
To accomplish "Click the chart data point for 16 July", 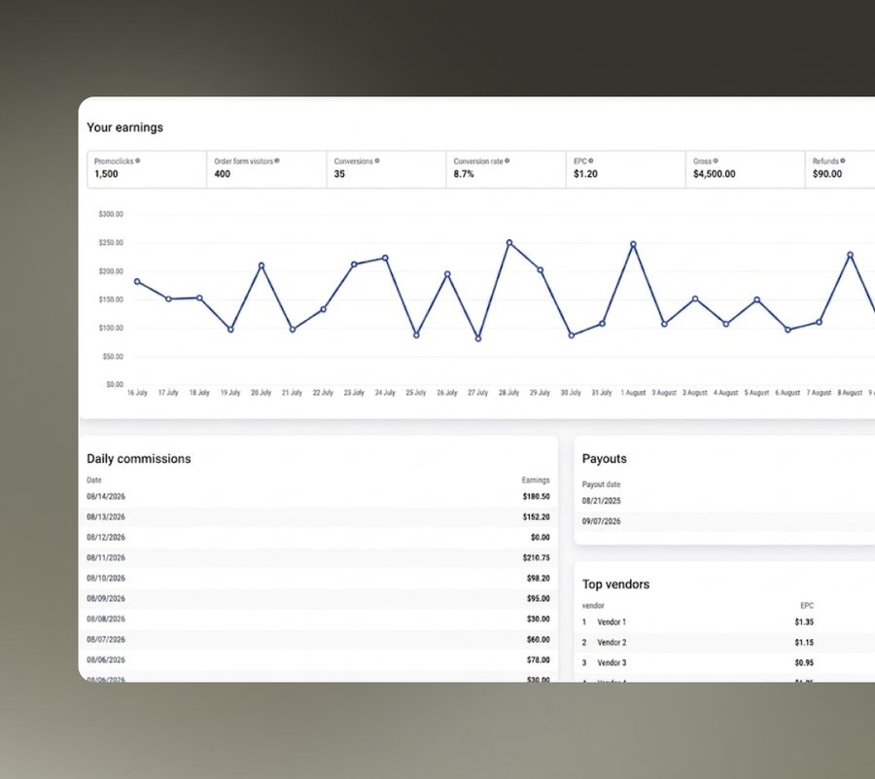I will (137, 282).
